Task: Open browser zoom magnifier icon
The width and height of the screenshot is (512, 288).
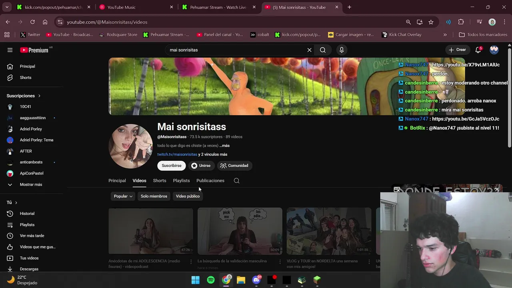Action: click(x=408, y=22)
